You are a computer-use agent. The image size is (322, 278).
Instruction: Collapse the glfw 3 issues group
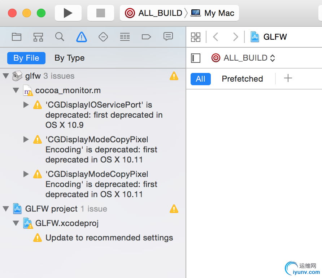(x=6, y=76)
